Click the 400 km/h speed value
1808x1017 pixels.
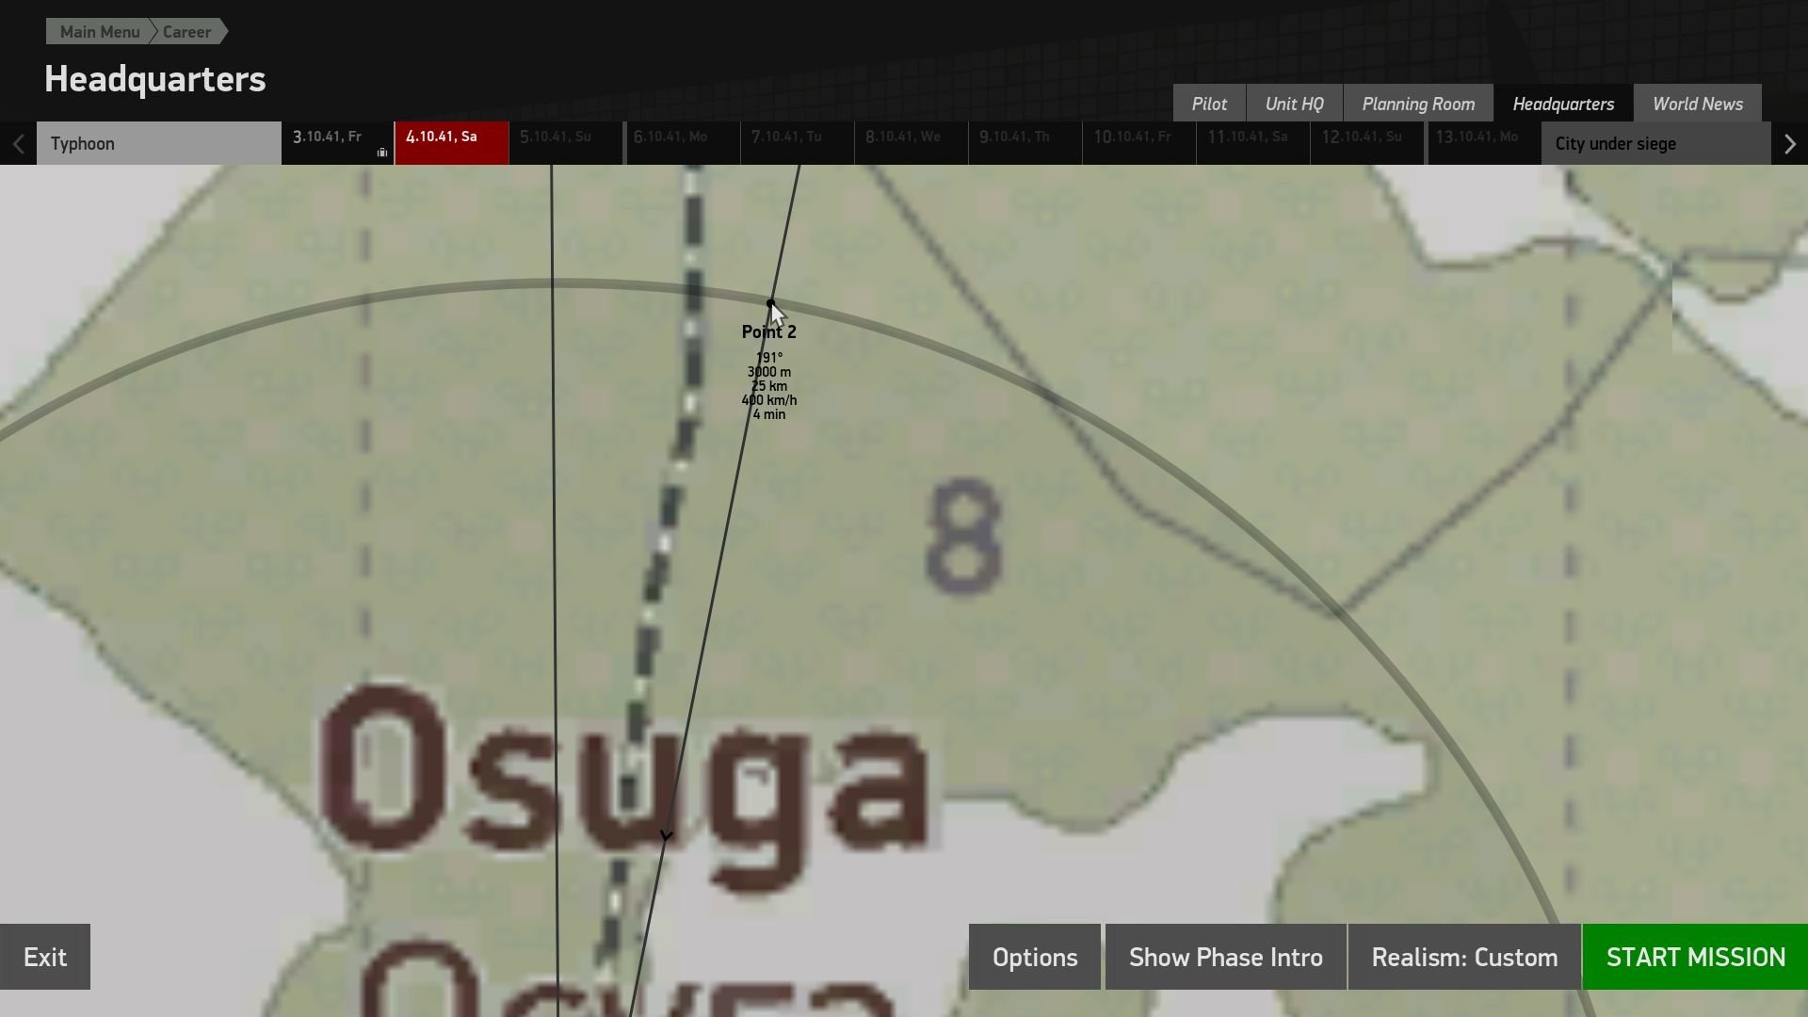pyautogui.click(x=769, y=400)
